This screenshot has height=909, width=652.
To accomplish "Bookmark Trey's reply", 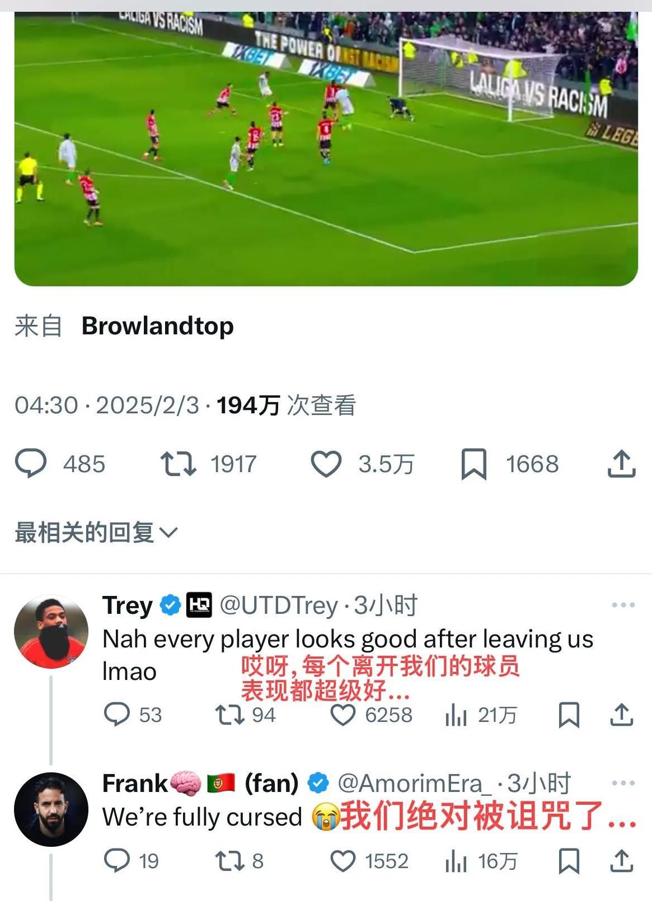I will 569,715.
